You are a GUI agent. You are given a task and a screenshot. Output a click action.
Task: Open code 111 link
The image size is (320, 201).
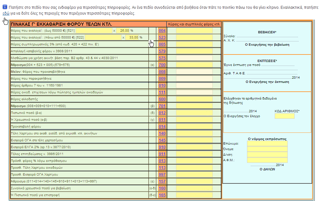tap(162, 92)
